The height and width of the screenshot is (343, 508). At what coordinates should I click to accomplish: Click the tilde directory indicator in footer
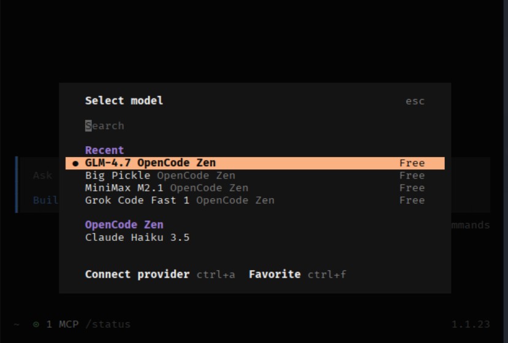[16, 324]
